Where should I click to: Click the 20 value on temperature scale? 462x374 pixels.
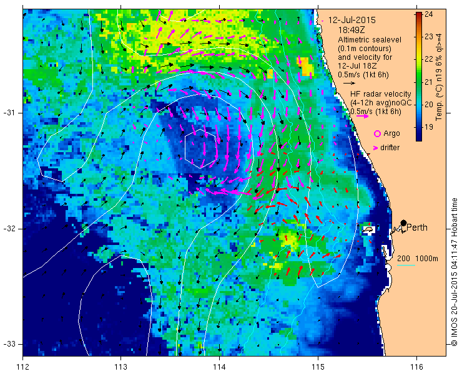(x=429, y=105)
